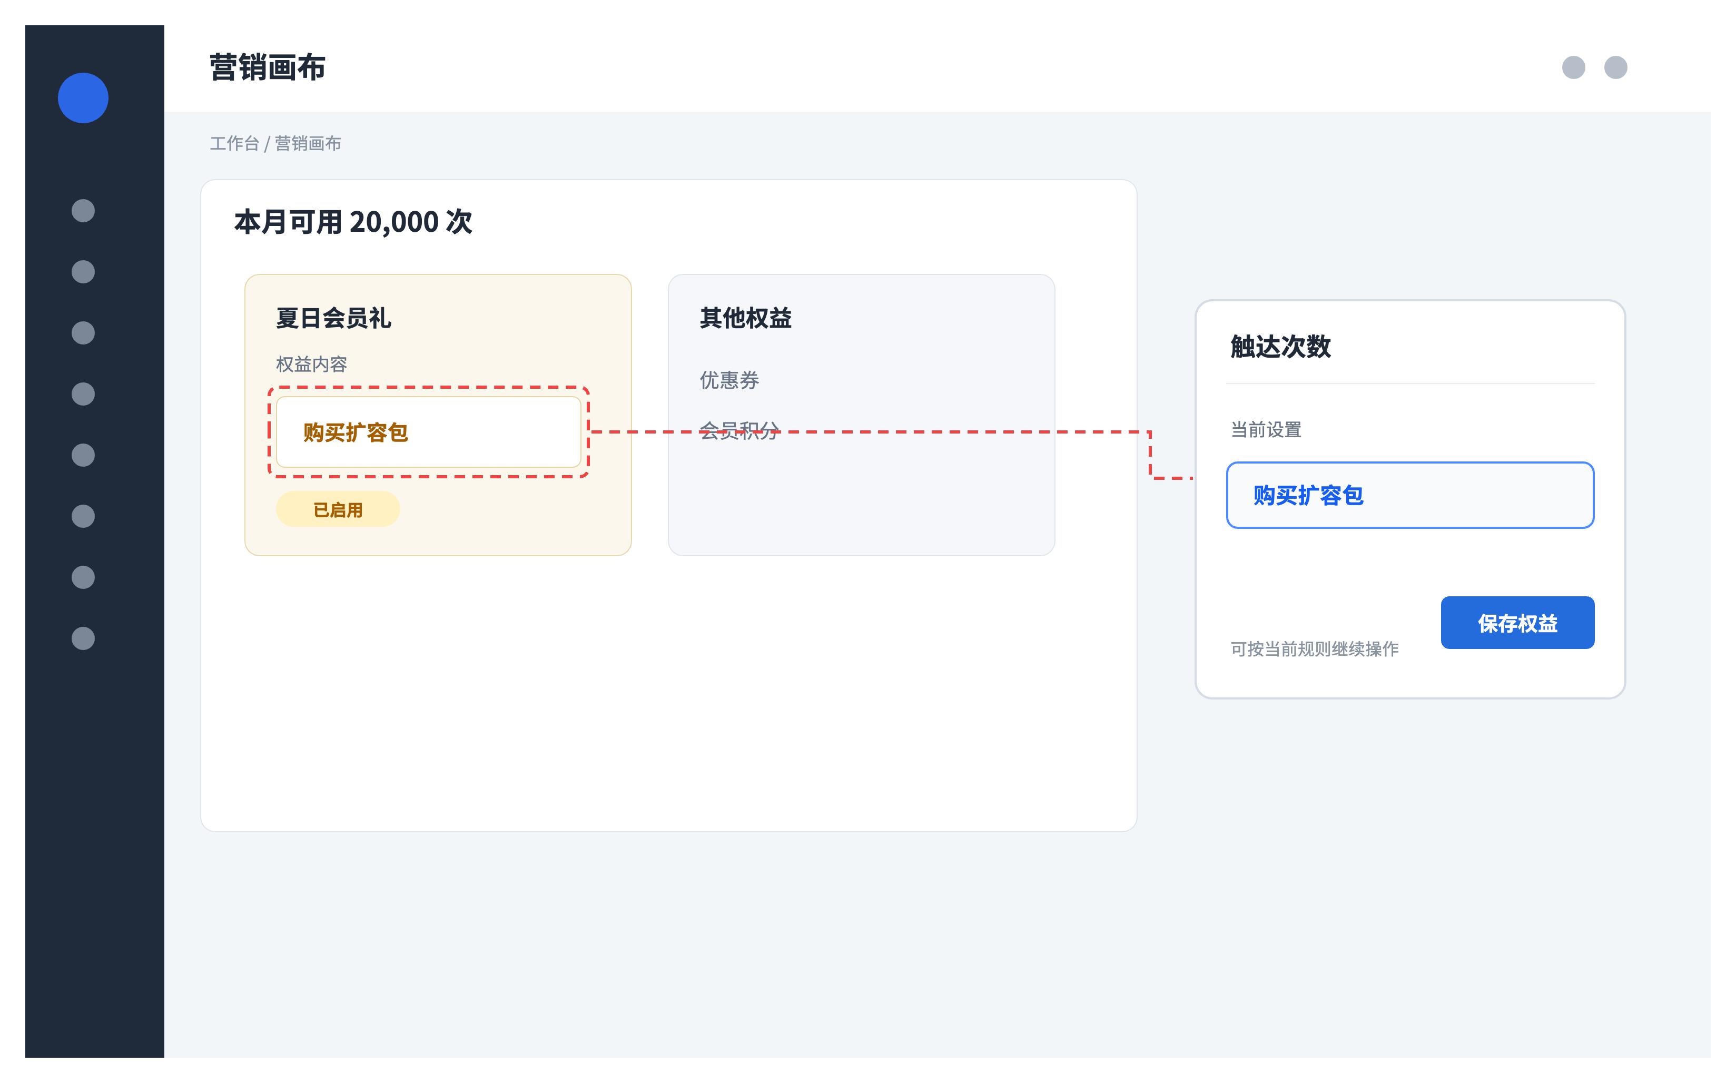Open the third sidebar navigation dot

tap(83, 333)
